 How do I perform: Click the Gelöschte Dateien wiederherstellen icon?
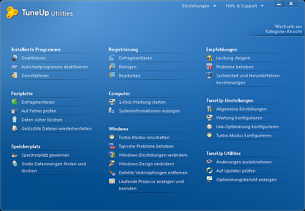[x=15, y=128]
